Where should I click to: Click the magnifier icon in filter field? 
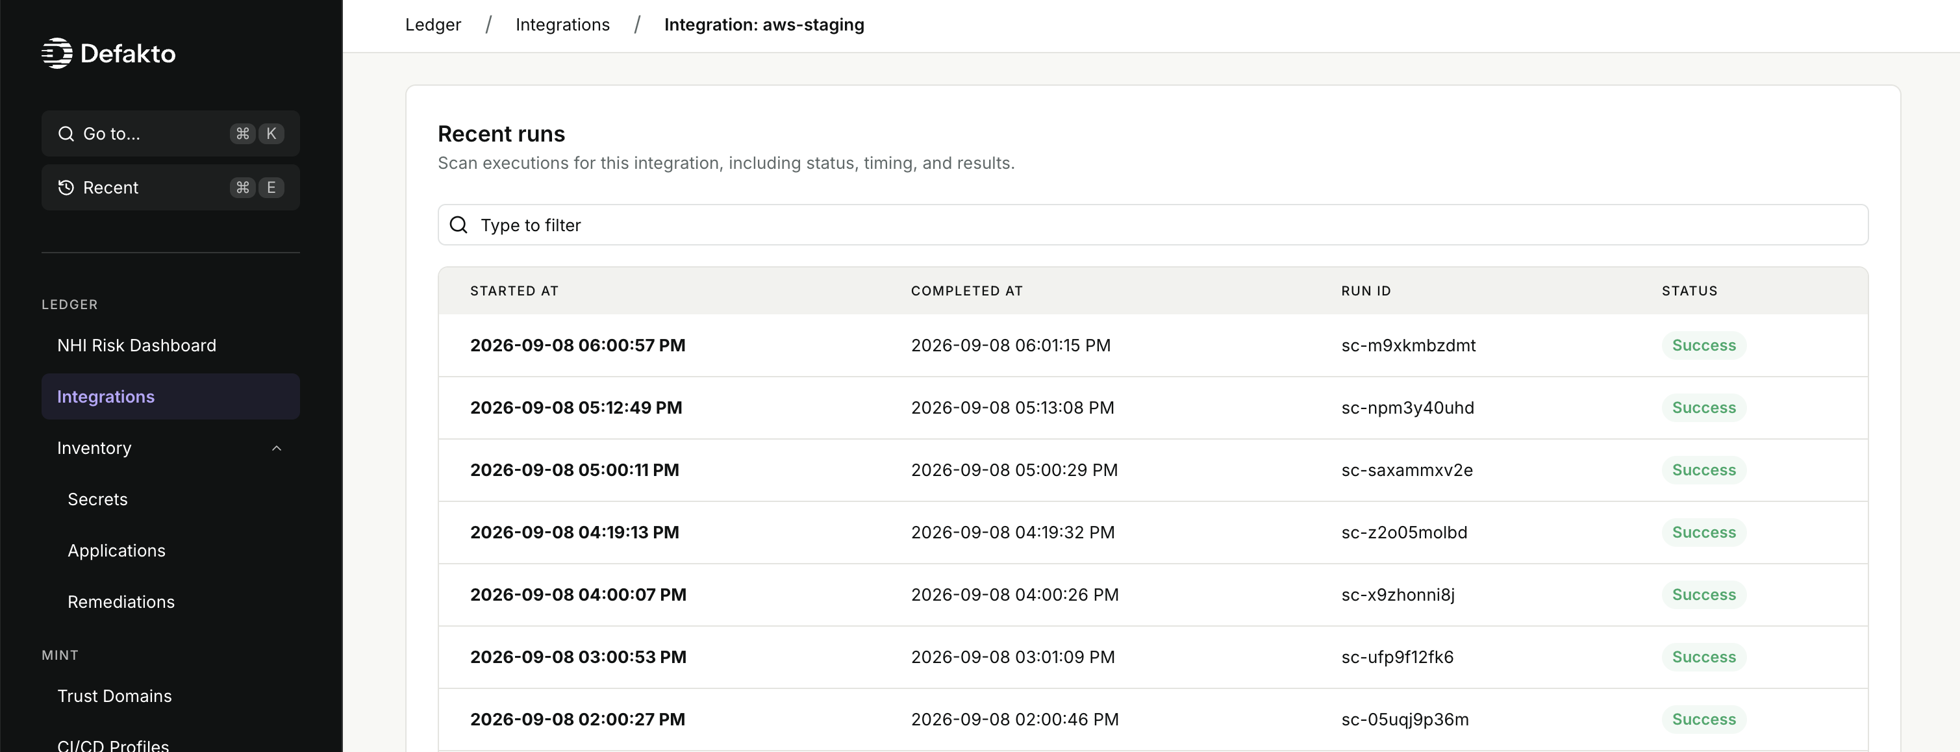tap(459, 225)
